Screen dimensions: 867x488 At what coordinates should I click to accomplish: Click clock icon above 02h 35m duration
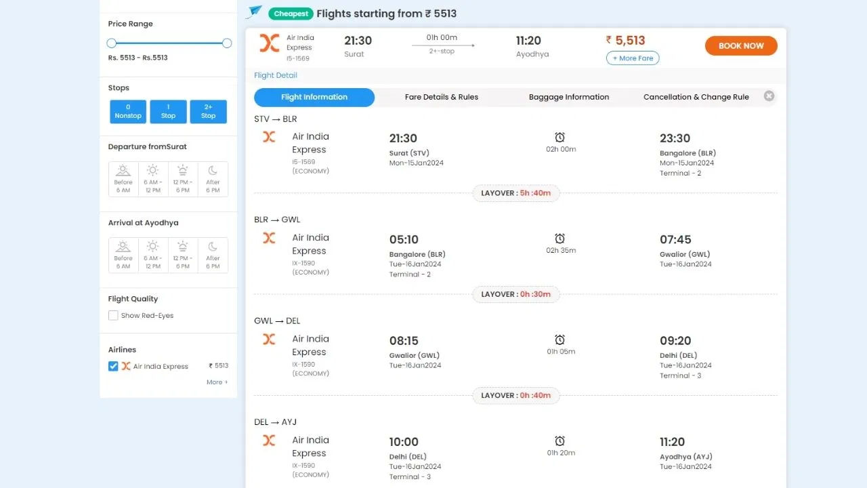coord(559,239)
